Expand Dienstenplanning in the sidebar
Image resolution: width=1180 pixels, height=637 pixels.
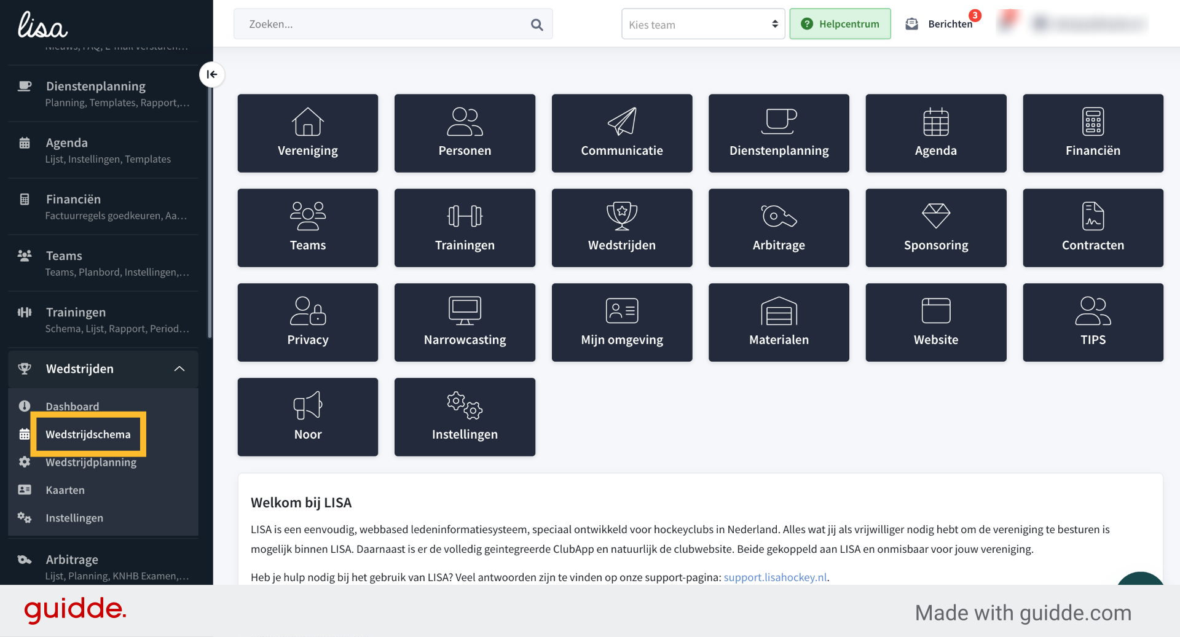103,93
